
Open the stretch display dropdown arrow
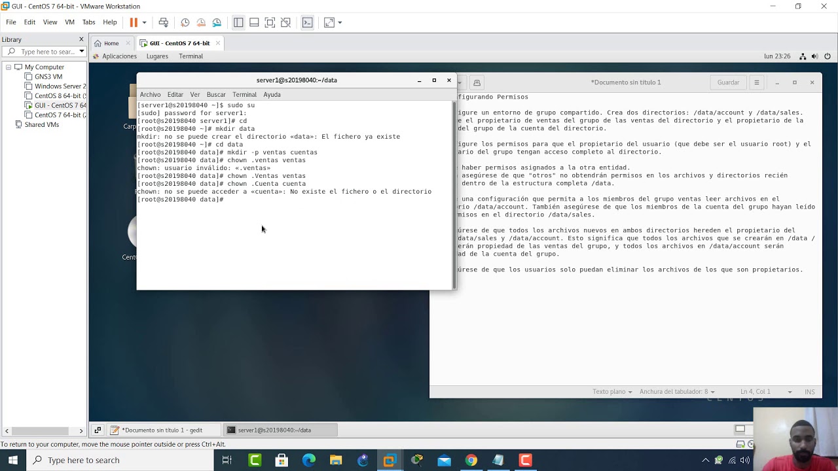(x=340, y=22)
